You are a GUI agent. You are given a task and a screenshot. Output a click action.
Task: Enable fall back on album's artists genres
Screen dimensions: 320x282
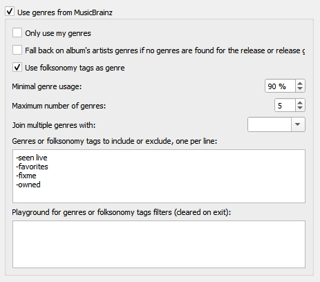tap(17, 50)
